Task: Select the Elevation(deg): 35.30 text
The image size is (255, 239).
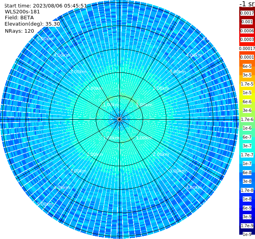Action: [x=32, y=24]
